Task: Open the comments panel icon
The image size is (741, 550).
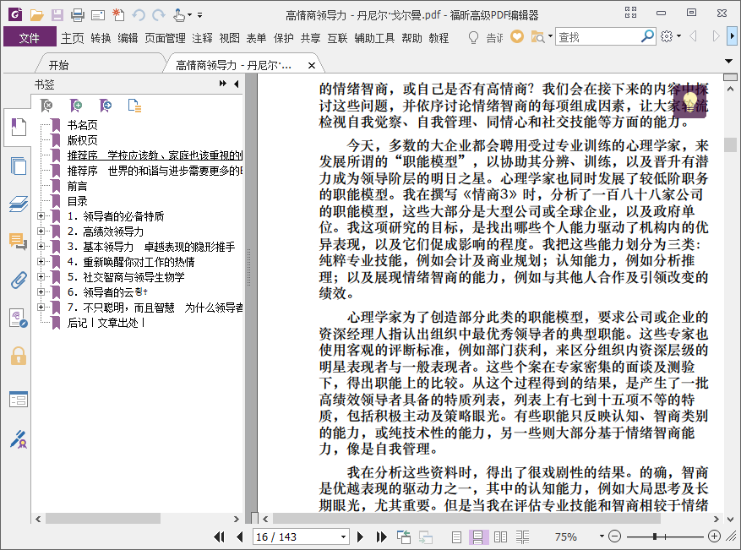Action: click(19, 242)
